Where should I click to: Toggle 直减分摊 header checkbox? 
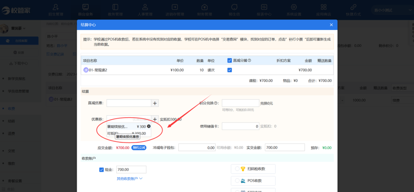point(230,61)
